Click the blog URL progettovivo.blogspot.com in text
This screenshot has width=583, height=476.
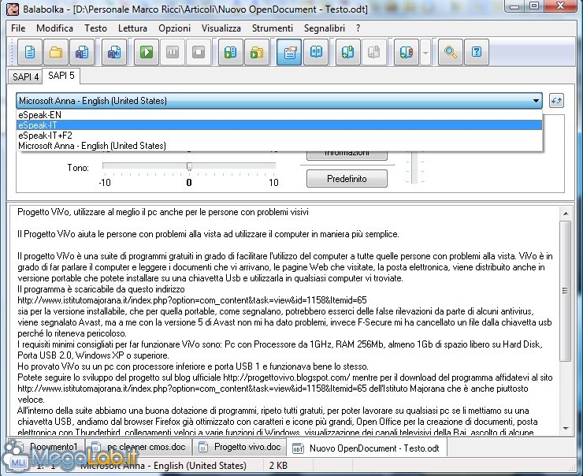(x=287, y=377)
